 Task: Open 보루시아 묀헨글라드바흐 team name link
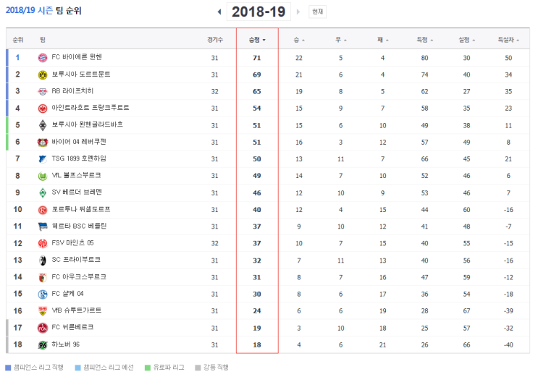87,124
